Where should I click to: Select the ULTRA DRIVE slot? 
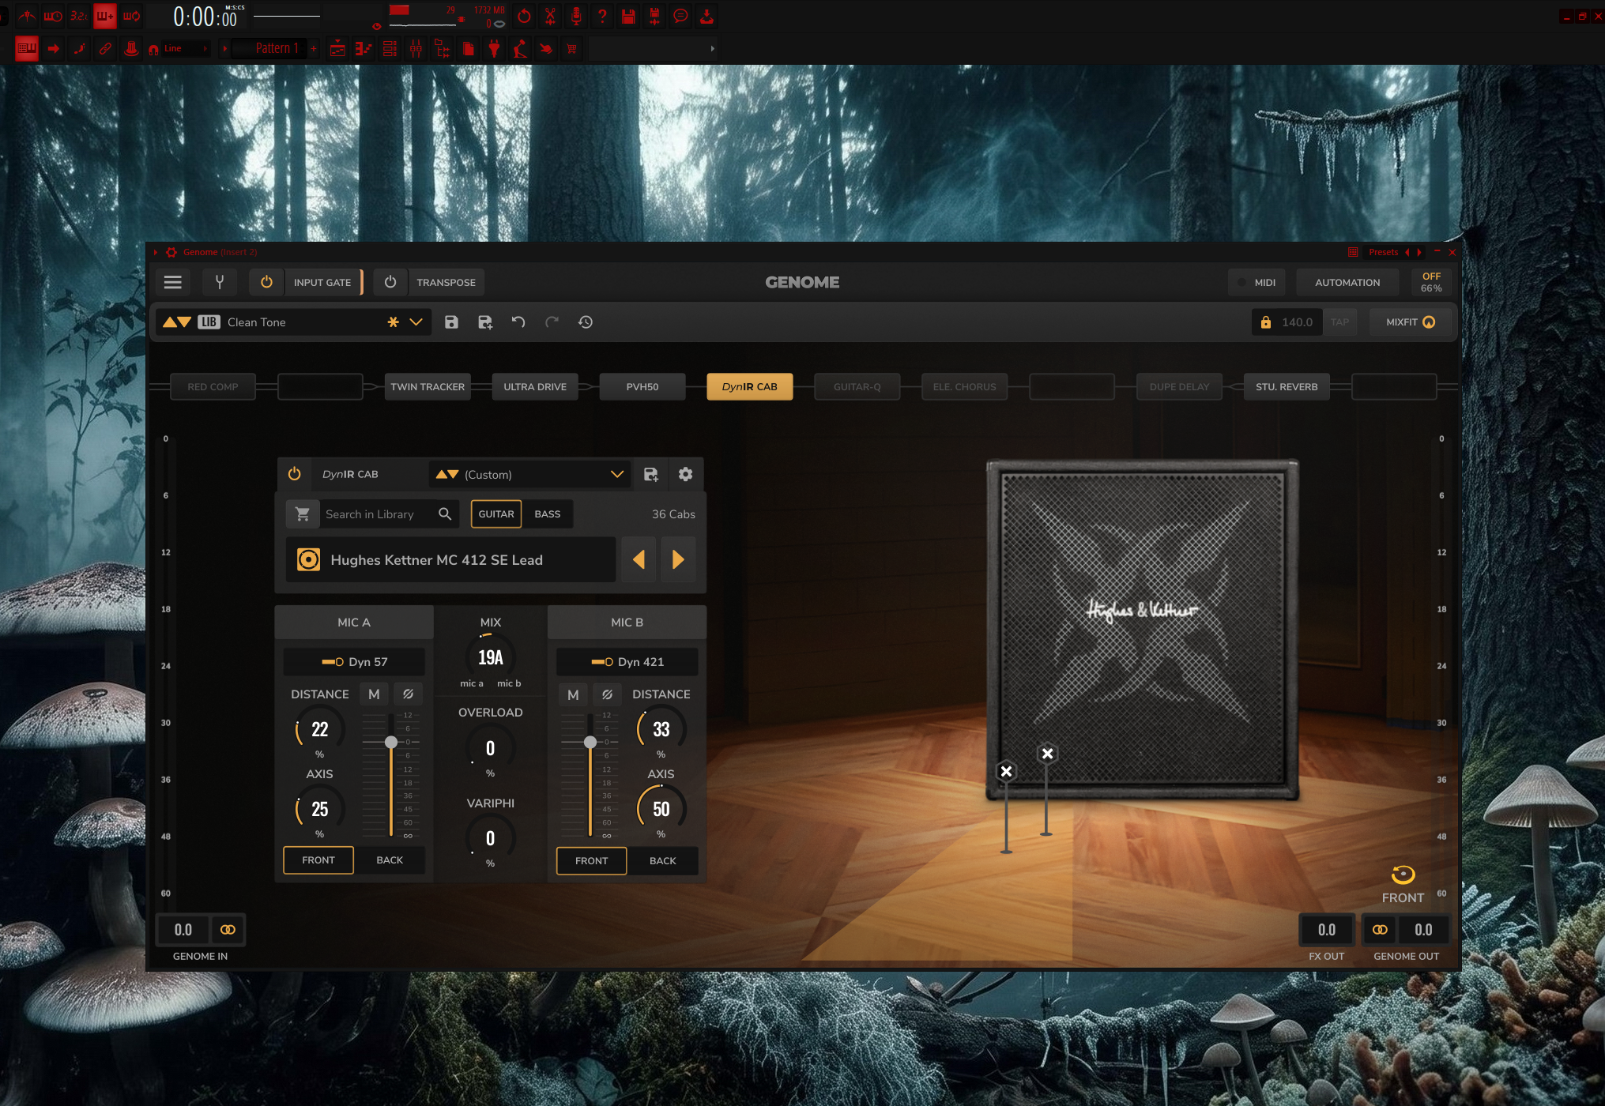535,387
